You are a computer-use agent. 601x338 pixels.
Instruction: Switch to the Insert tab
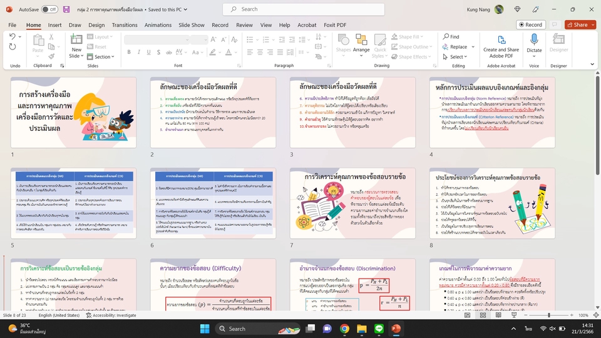click(54, 25)
